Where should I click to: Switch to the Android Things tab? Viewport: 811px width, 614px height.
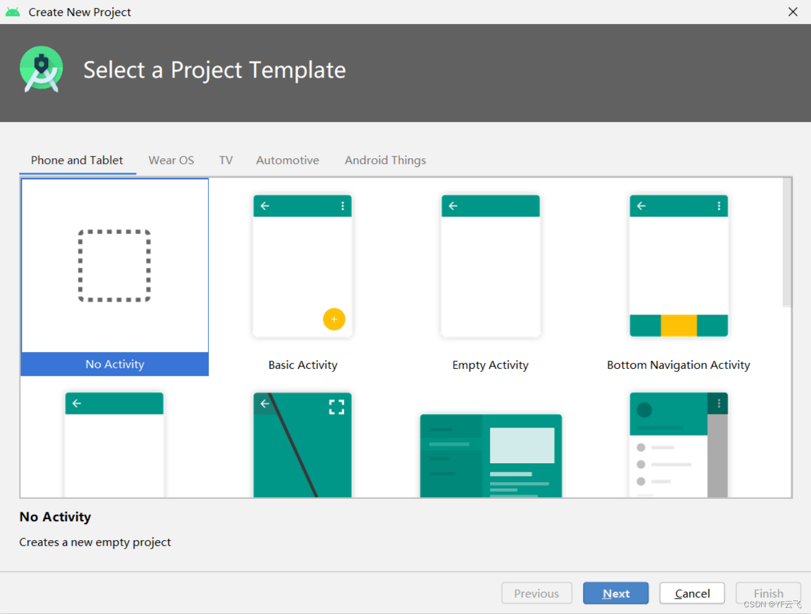[385, 160]
